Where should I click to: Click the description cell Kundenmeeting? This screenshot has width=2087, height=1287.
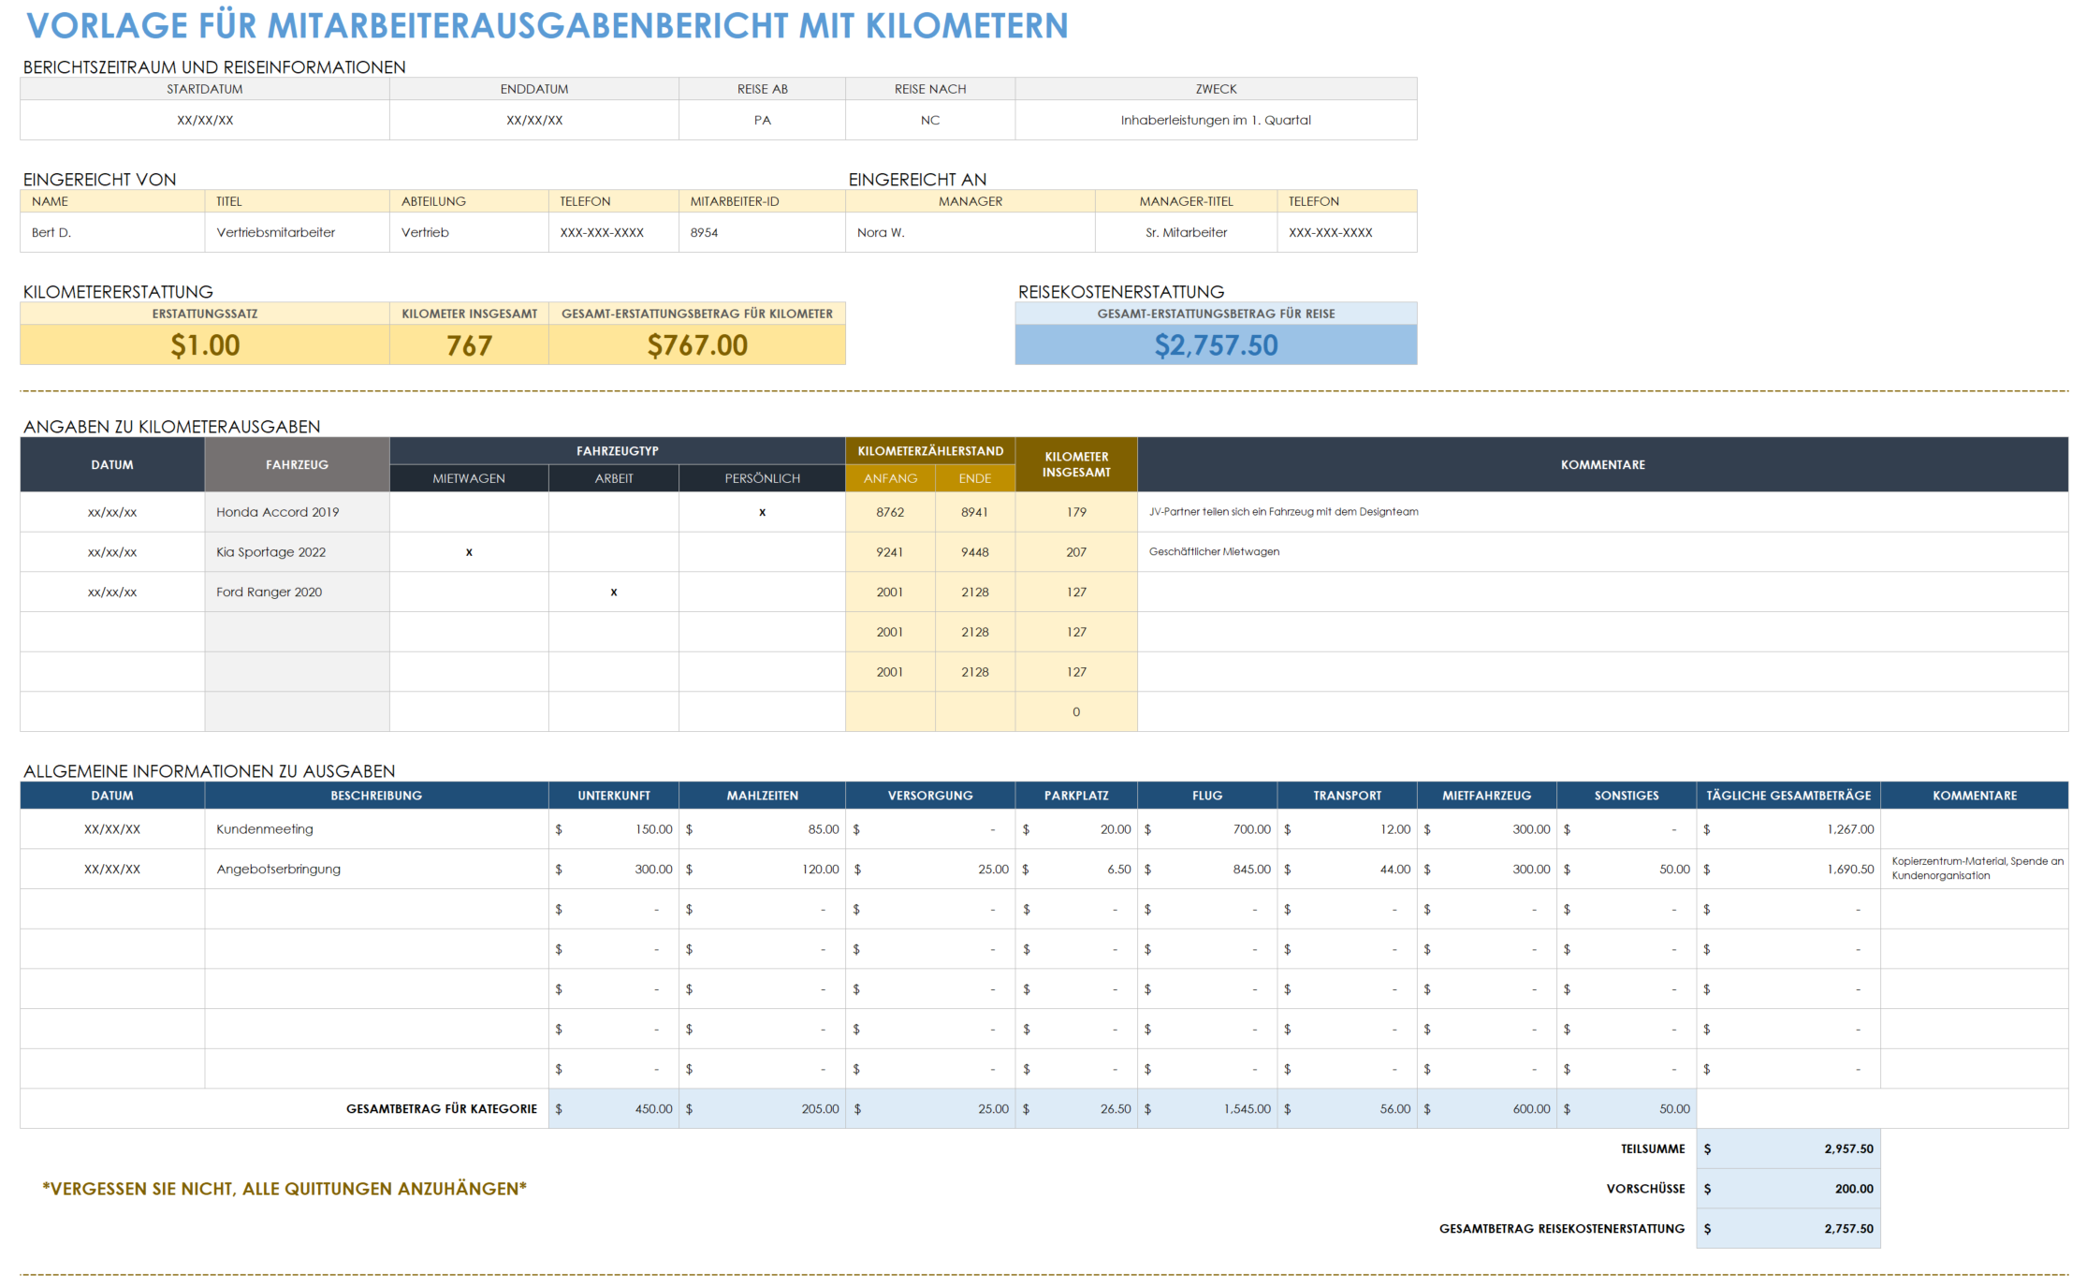pyautogui.click(x=376, y=829)
